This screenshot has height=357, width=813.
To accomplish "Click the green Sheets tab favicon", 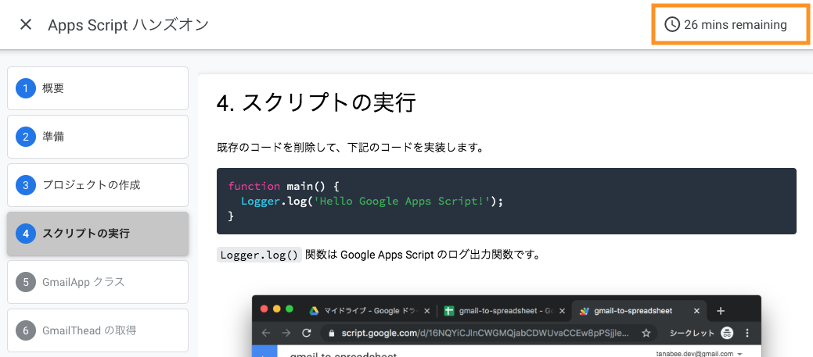I will coord(449,311).
